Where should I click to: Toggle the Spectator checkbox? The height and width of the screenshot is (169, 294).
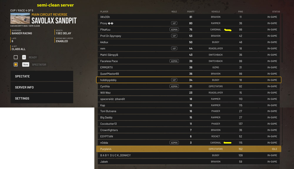(16, 64)
